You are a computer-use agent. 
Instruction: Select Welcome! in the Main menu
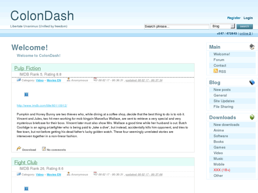click(x=232, y=54)
